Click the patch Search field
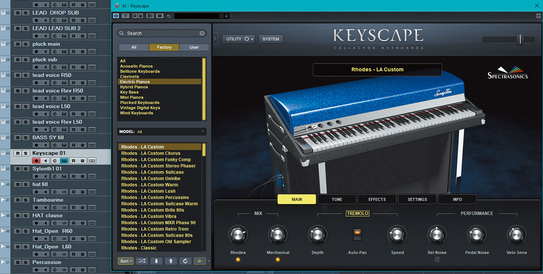 (x=162, y=33)
